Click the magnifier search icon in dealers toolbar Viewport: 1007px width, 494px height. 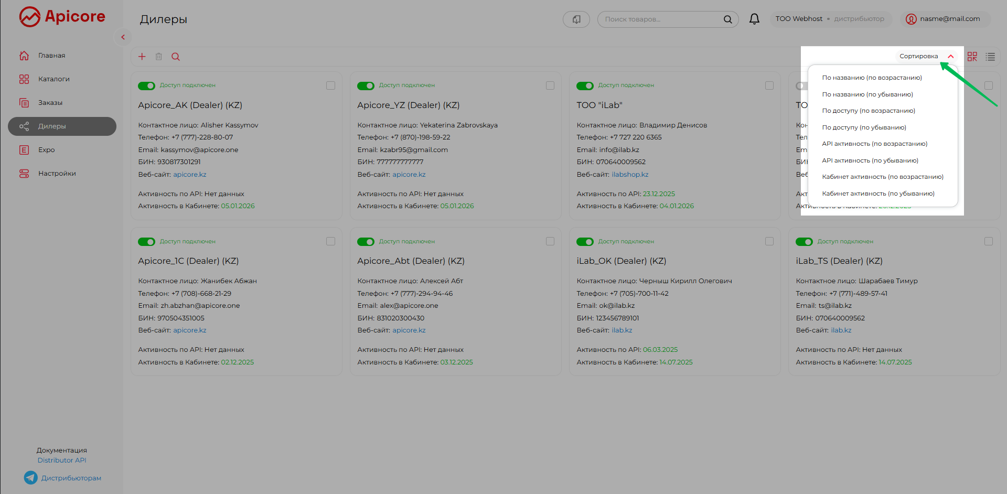coord(176,57)
